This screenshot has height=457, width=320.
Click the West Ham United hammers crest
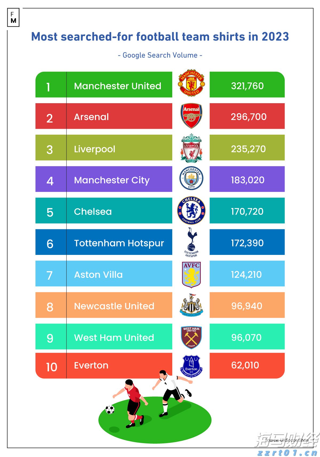[191, 337]
